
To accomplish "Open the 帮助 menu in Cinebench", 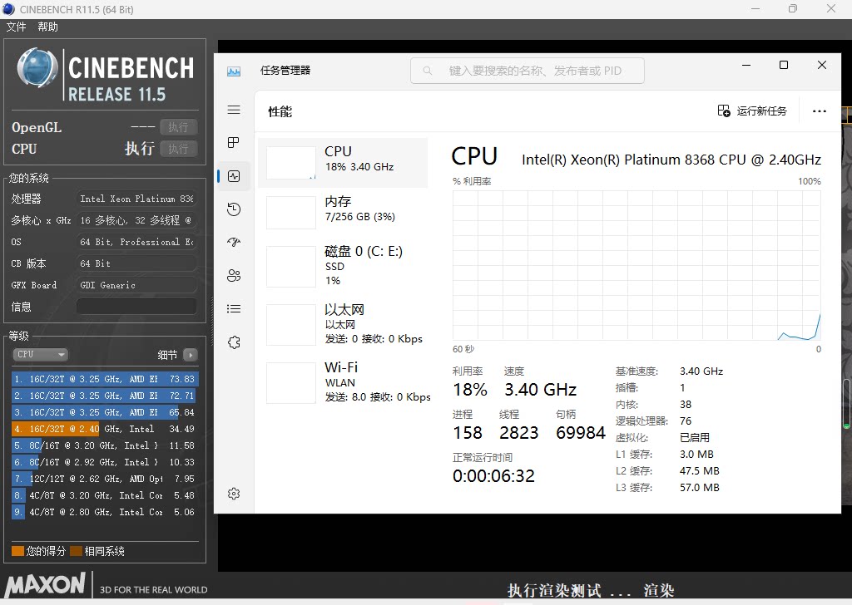I will coord(47,27).
